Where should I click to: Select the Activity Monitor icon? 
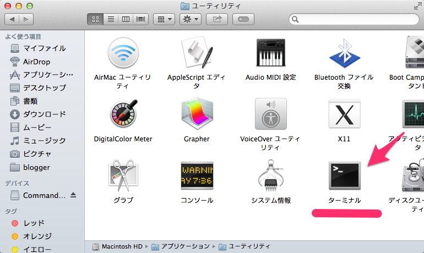(413, 114)
